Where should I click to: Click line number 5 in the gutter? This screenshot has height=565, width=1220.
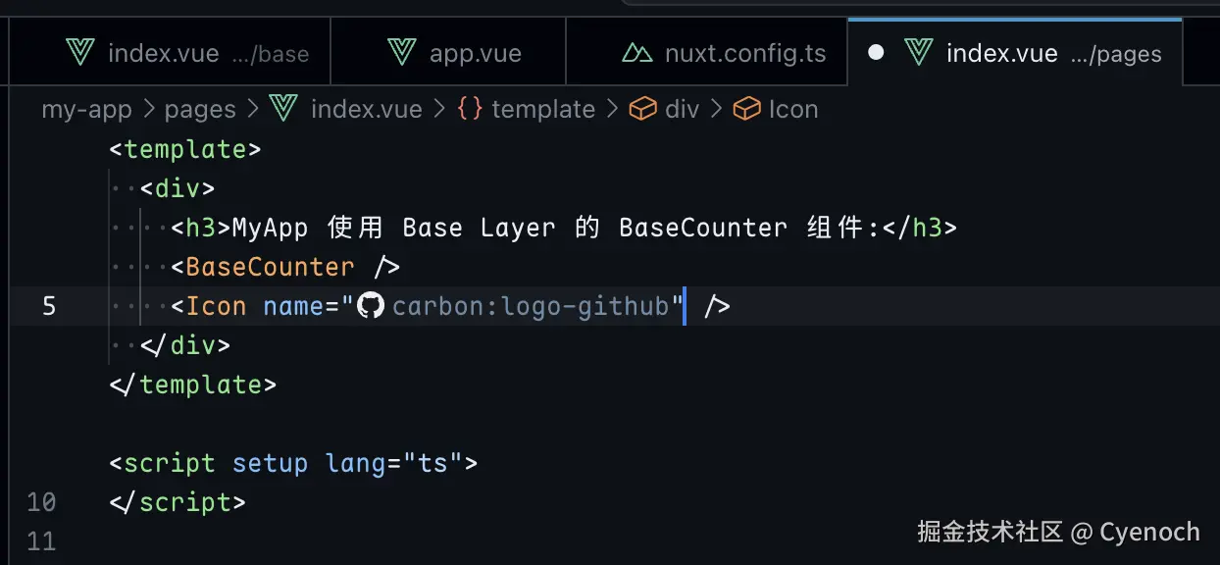coord(49,306)
